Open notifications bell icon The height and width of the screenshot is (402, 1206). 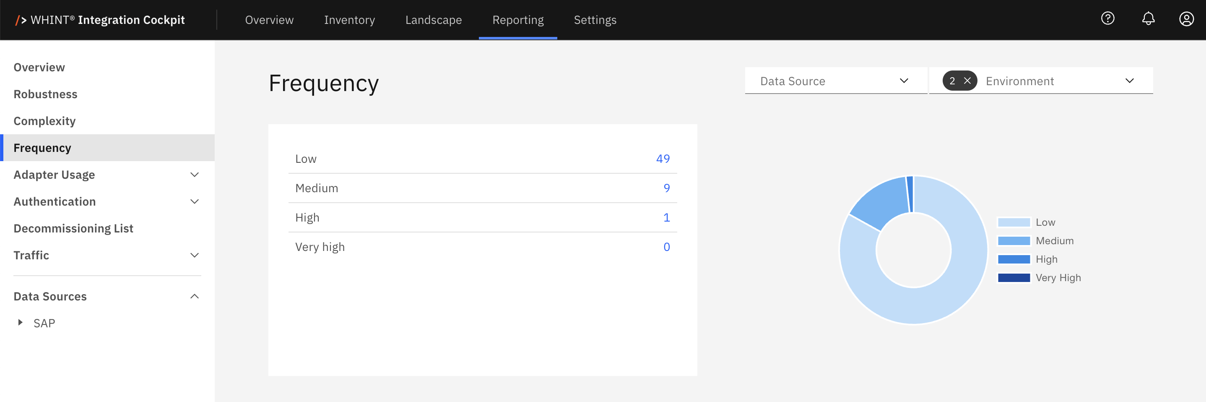click(1148, 19)
